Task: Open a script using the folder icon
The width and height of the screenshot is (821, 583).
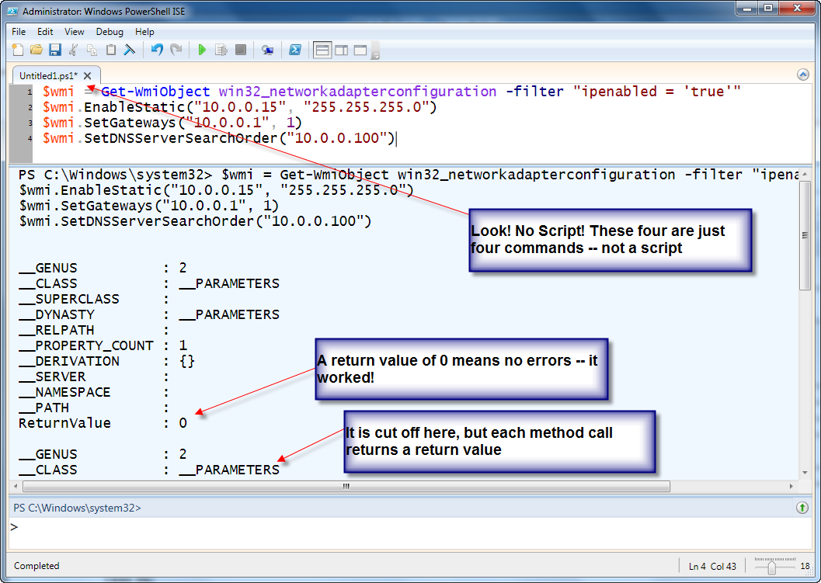Action: pyautogui.click(x=37, y=50)
